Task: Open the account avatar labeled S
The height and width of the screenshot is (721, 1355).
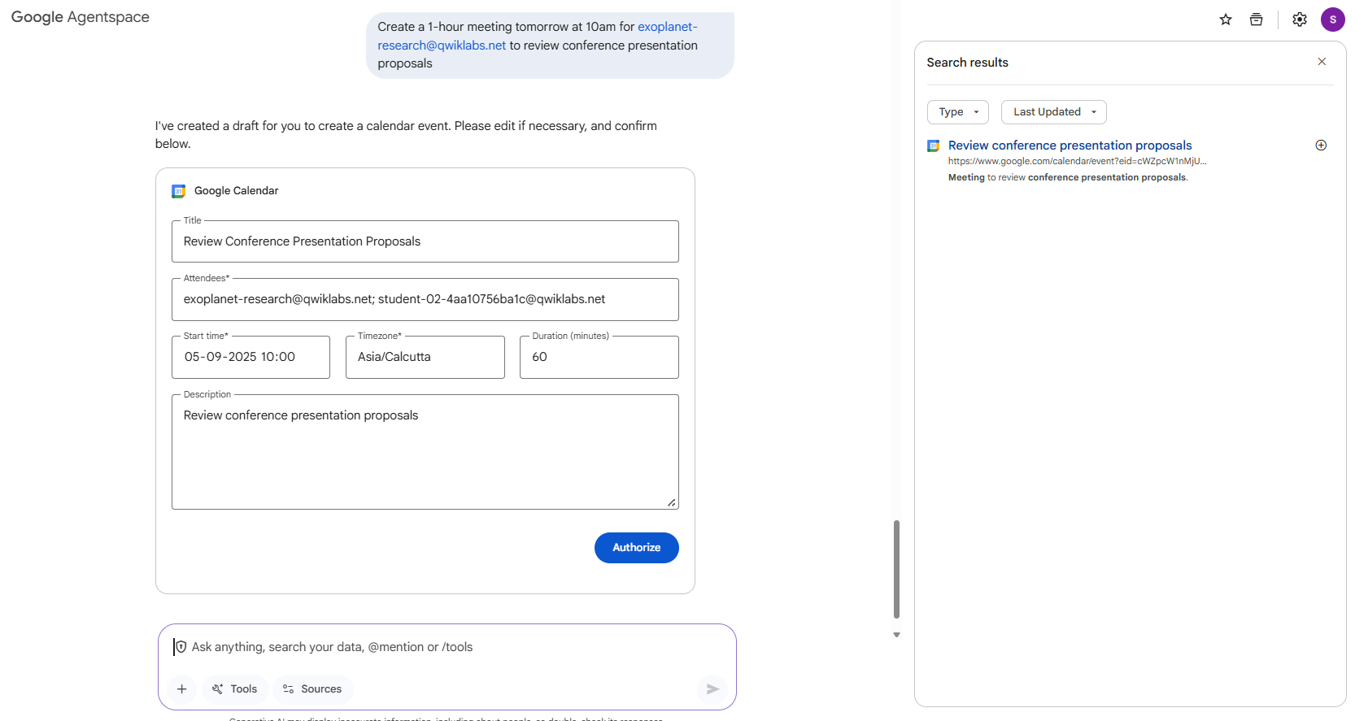Action: coord(1332,20)
